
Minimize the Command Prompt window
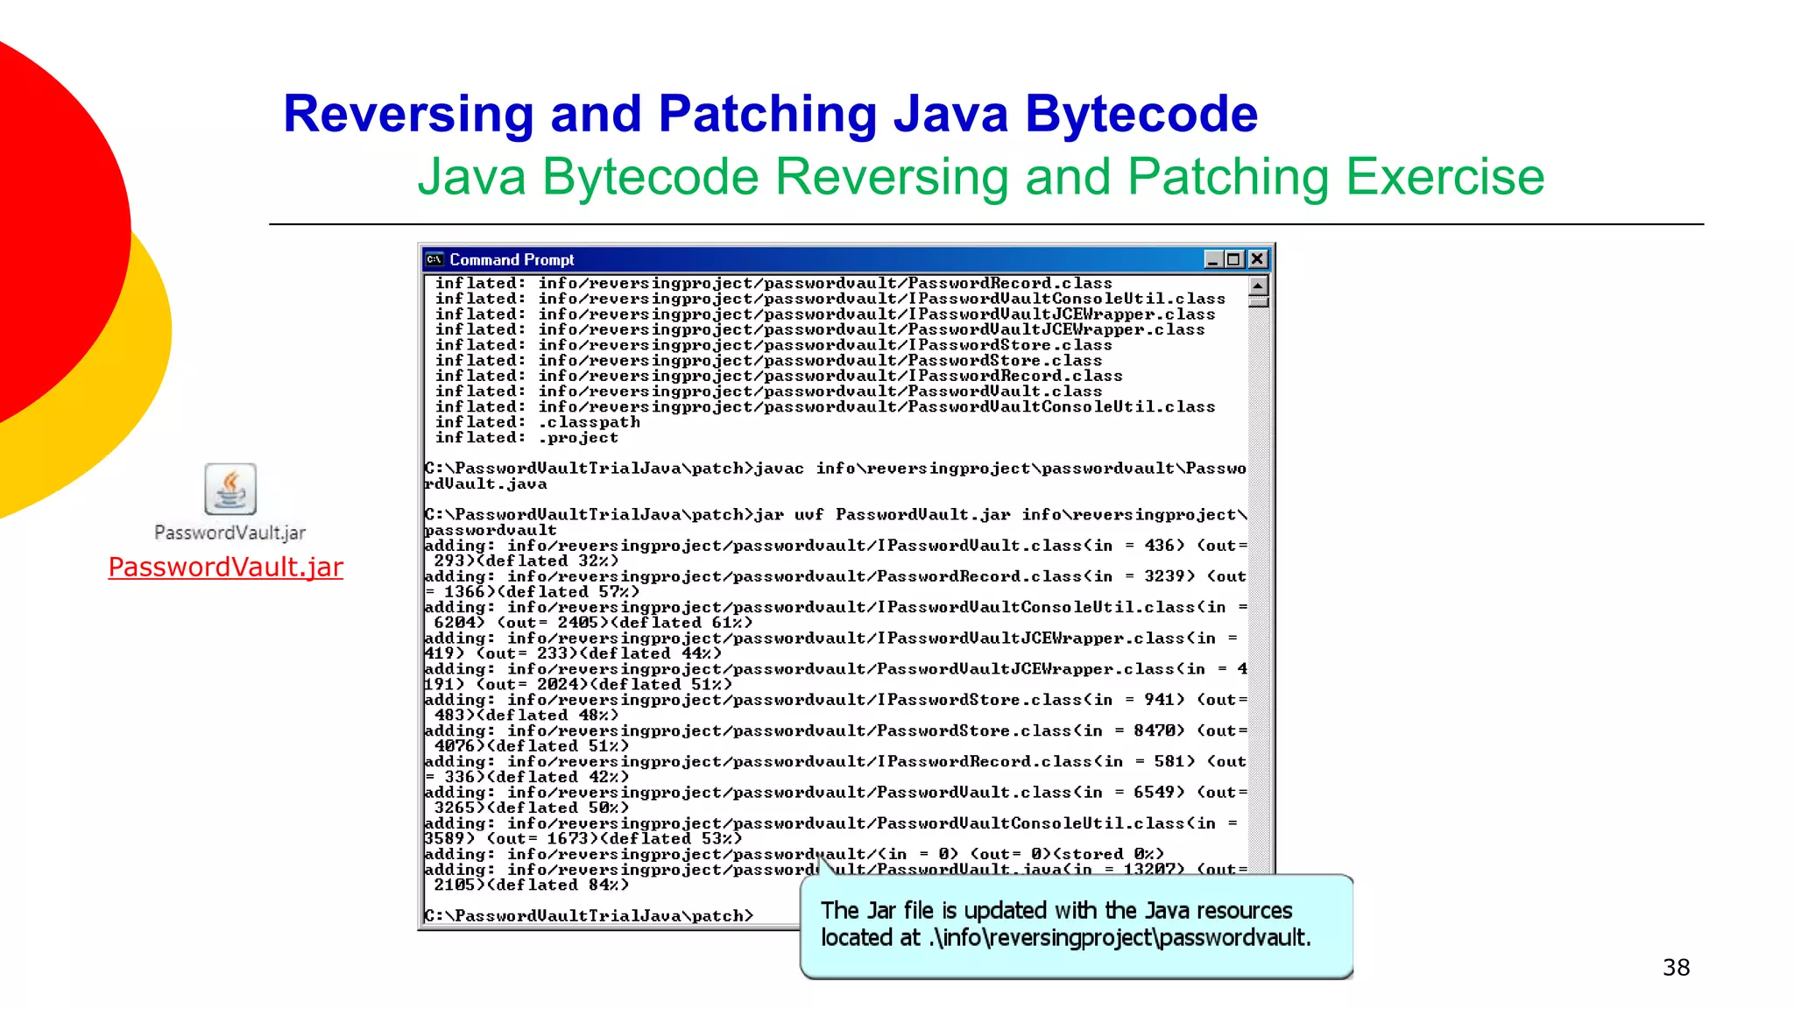click(x=1213, y=259)
